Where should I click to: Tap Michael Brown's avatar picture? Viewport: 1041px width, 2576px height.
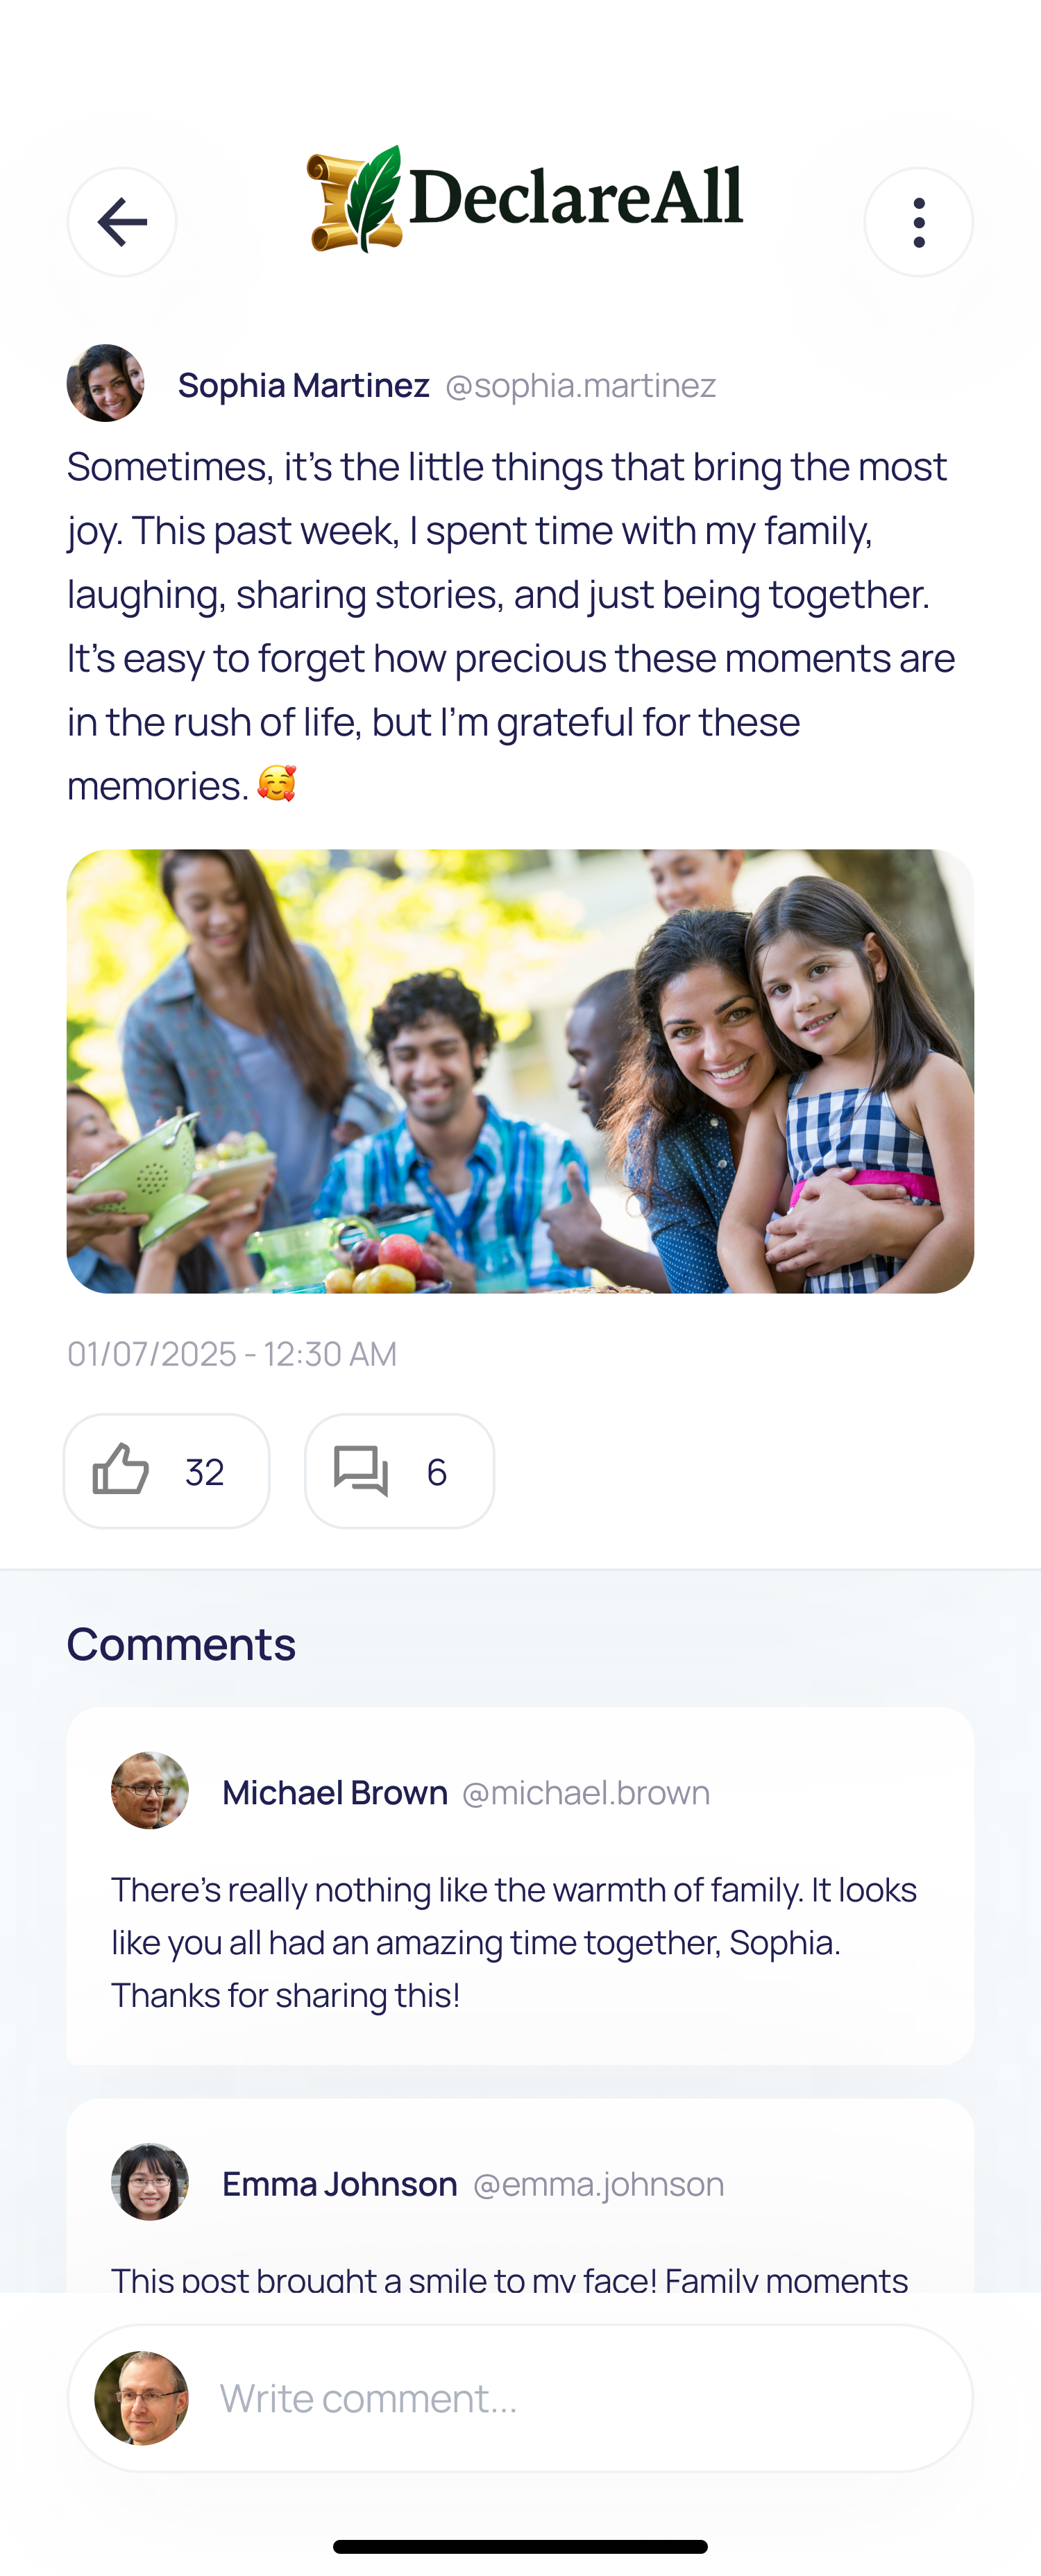tap(150, 1791)
